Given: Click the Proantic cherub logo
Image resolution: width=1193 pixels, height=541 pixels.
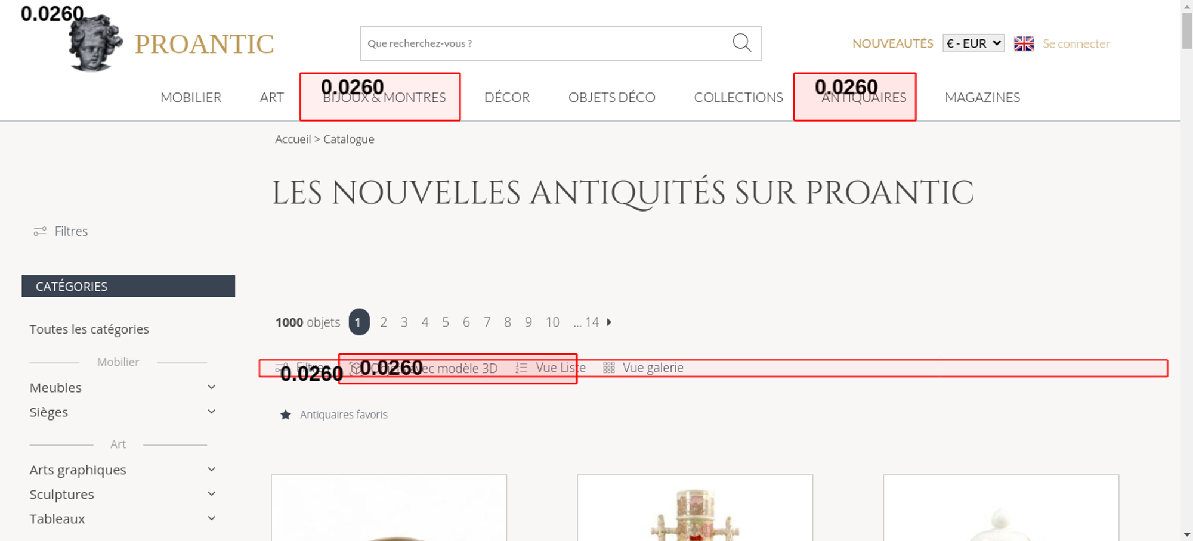Looking at the screenshot, I should tap(95, 44).
